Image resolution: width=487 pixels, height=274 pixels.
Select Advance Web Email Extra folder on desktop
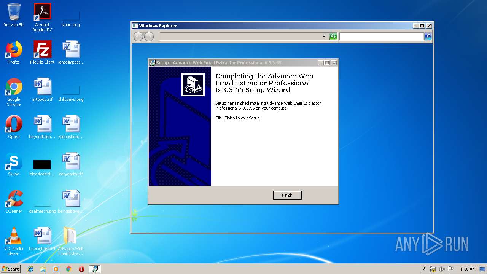pos(71,242)
